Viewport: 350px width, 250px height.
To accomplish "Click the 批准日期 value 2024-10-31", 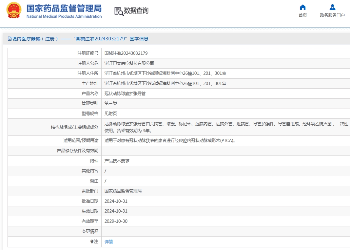I will point(116,201).
